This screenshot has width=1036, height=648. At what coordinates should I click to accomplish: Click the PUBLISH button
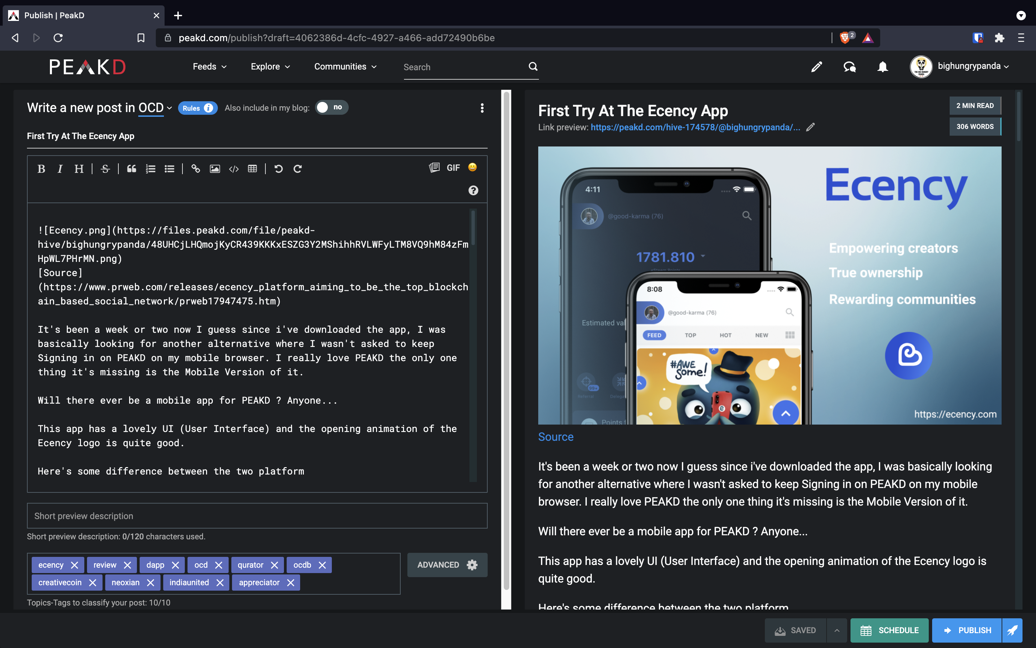[x=967, y=630]
